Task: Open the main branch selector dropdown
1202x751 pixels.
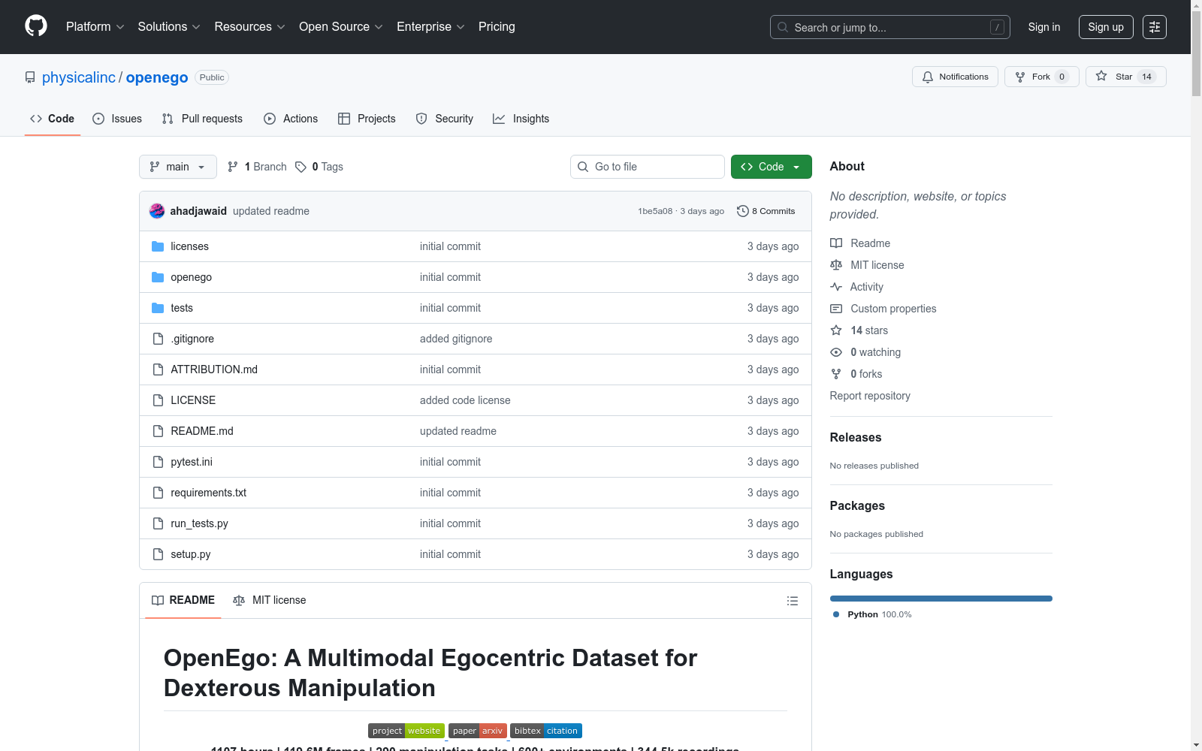Action: 178,167
